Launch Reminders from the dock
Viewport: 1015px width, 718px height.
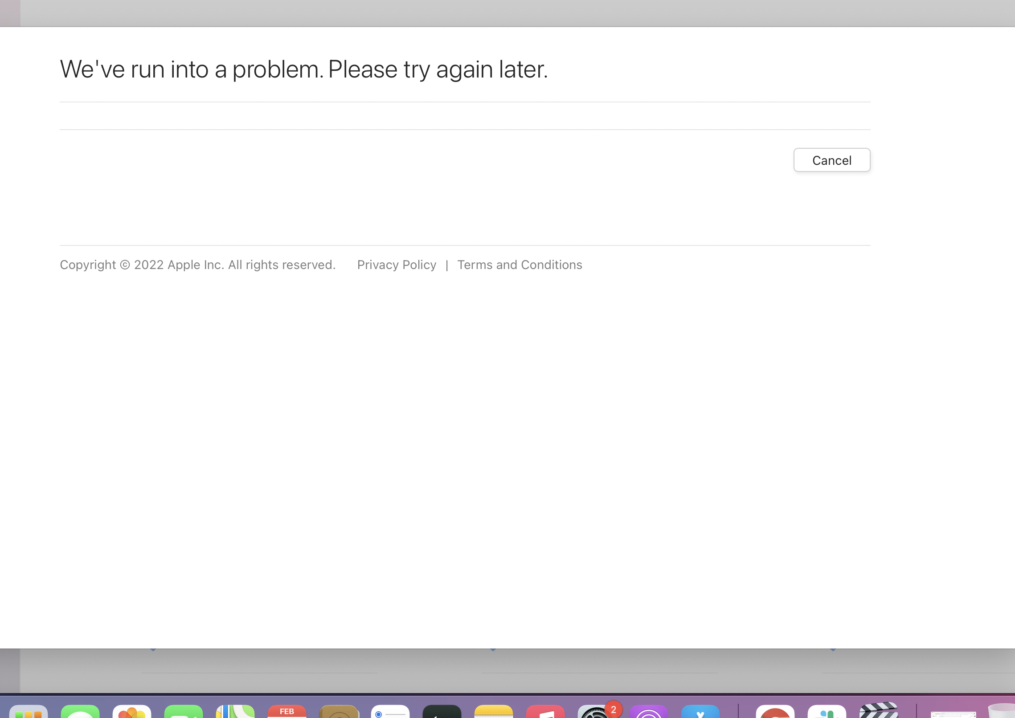pyautogui.click(x=390, y=712)
